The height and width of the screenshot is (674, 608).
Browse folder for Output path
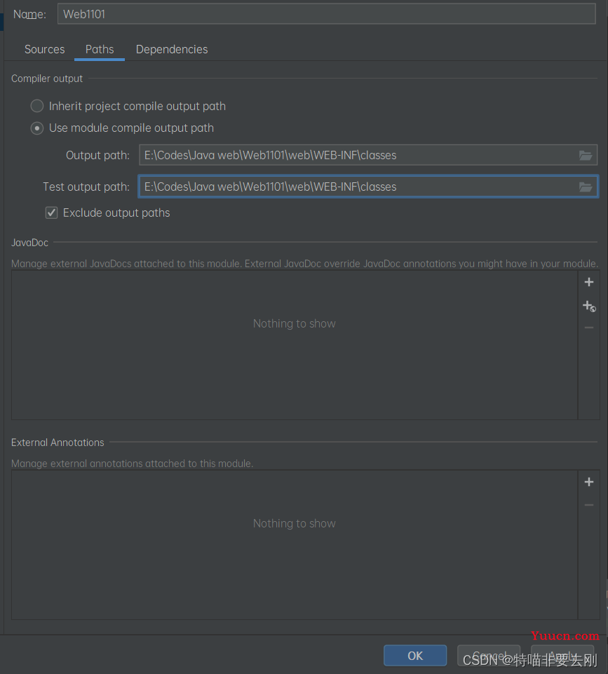[x=586, y=156]
